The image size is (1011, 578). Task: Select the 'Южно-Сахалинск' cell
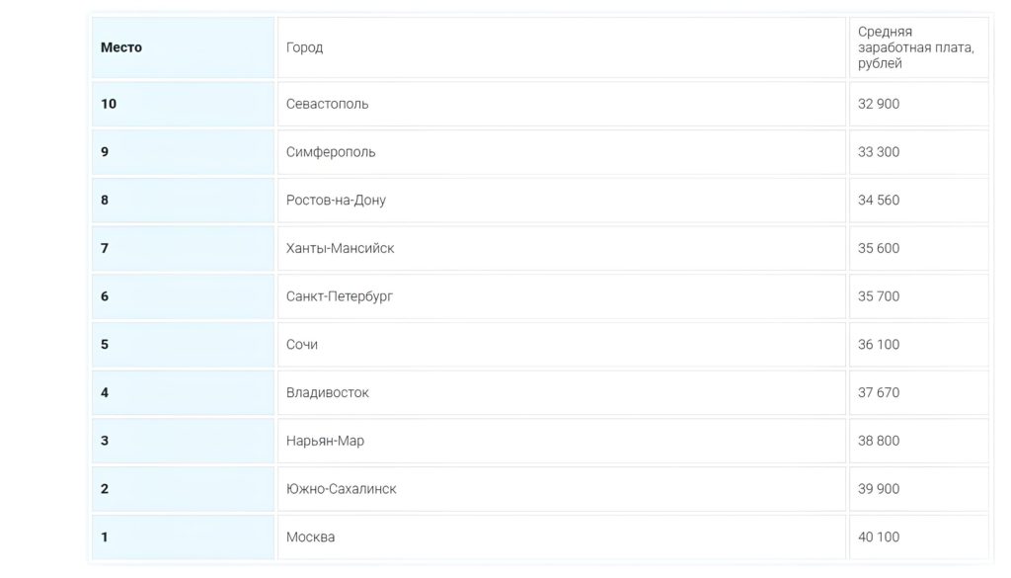pos(342,489)
